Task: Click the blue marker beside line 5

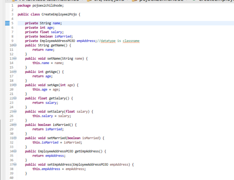Action: pyautogui.click(x=7, y=23)
